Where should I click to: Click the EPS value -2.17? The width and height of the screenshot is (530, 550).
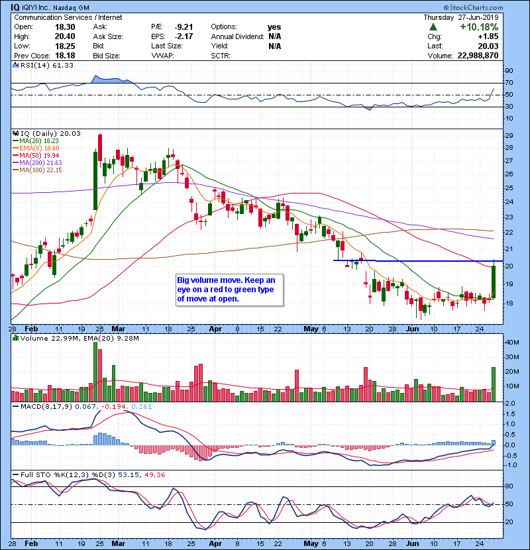184,36
